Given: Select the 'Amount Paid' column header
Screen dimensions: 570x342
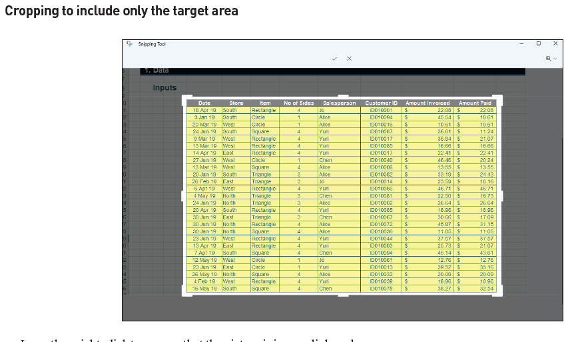Looking at the screenshot, I should pos(475,103).
